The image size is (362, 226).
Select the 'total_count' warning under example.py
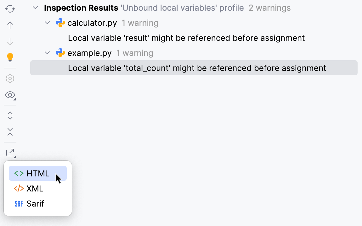coord(197,68)
